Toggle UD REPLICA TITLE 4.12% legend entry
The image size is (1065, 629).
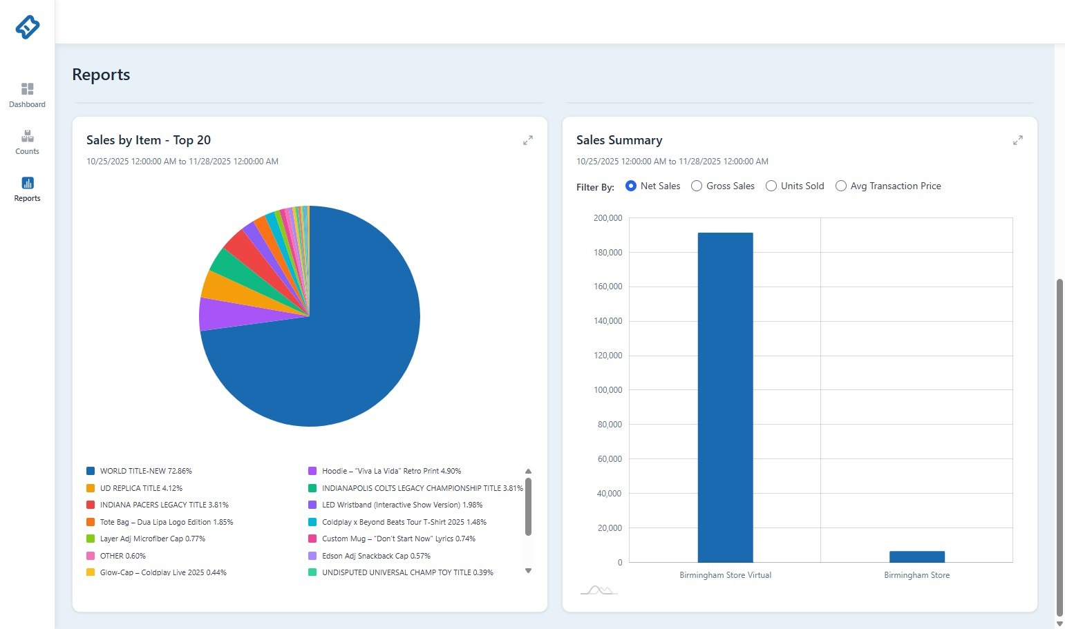coord(135,488)
